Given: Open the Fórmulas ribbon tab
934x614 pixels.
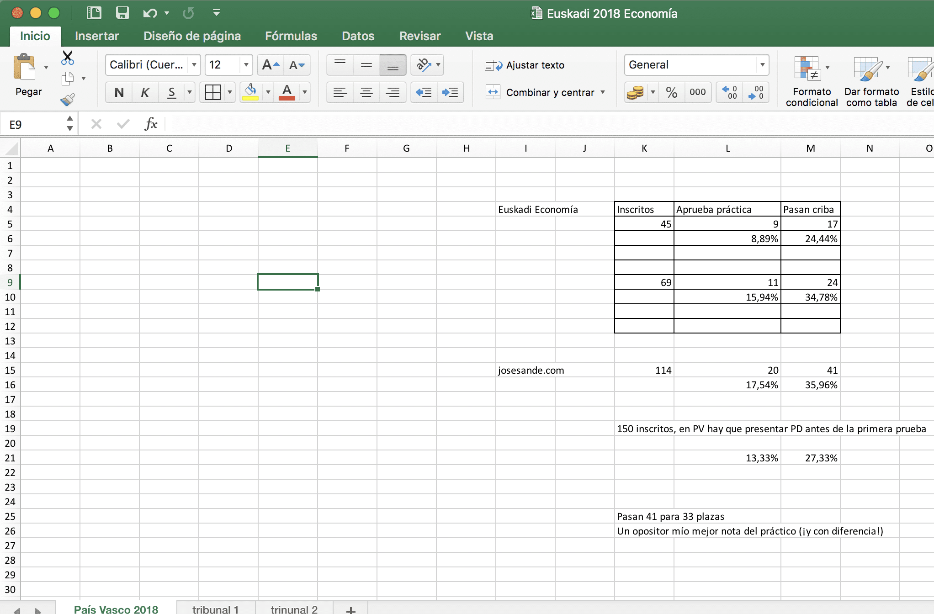Looking at the screenshot, I should click(x=291, y=36).
